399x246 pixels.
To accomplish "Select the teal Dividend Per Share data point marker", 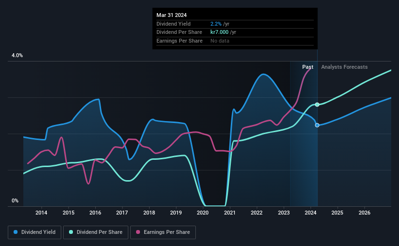I will point(317,105).
